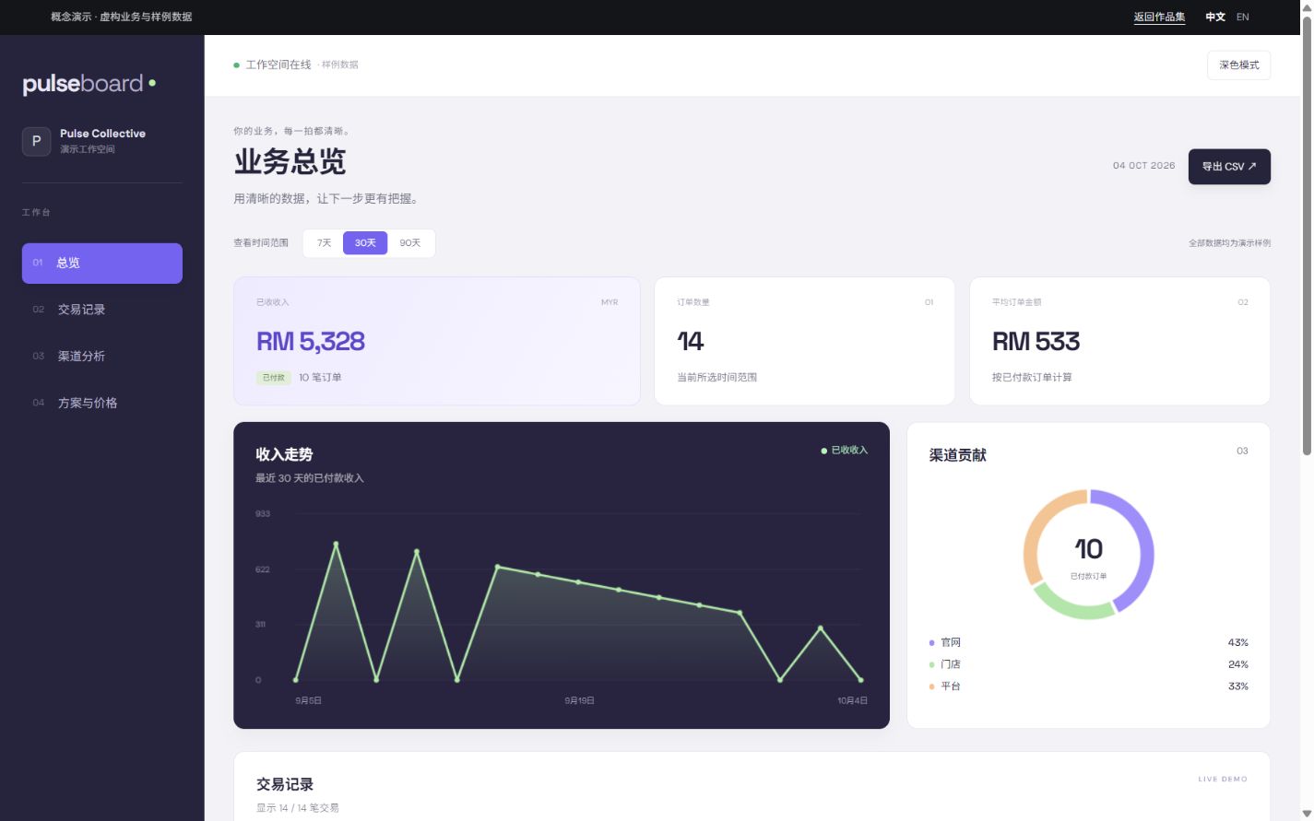Viewport: 1314px width, 821px height.
Task: Select the 7天 time range
Action: click(324, 243)
